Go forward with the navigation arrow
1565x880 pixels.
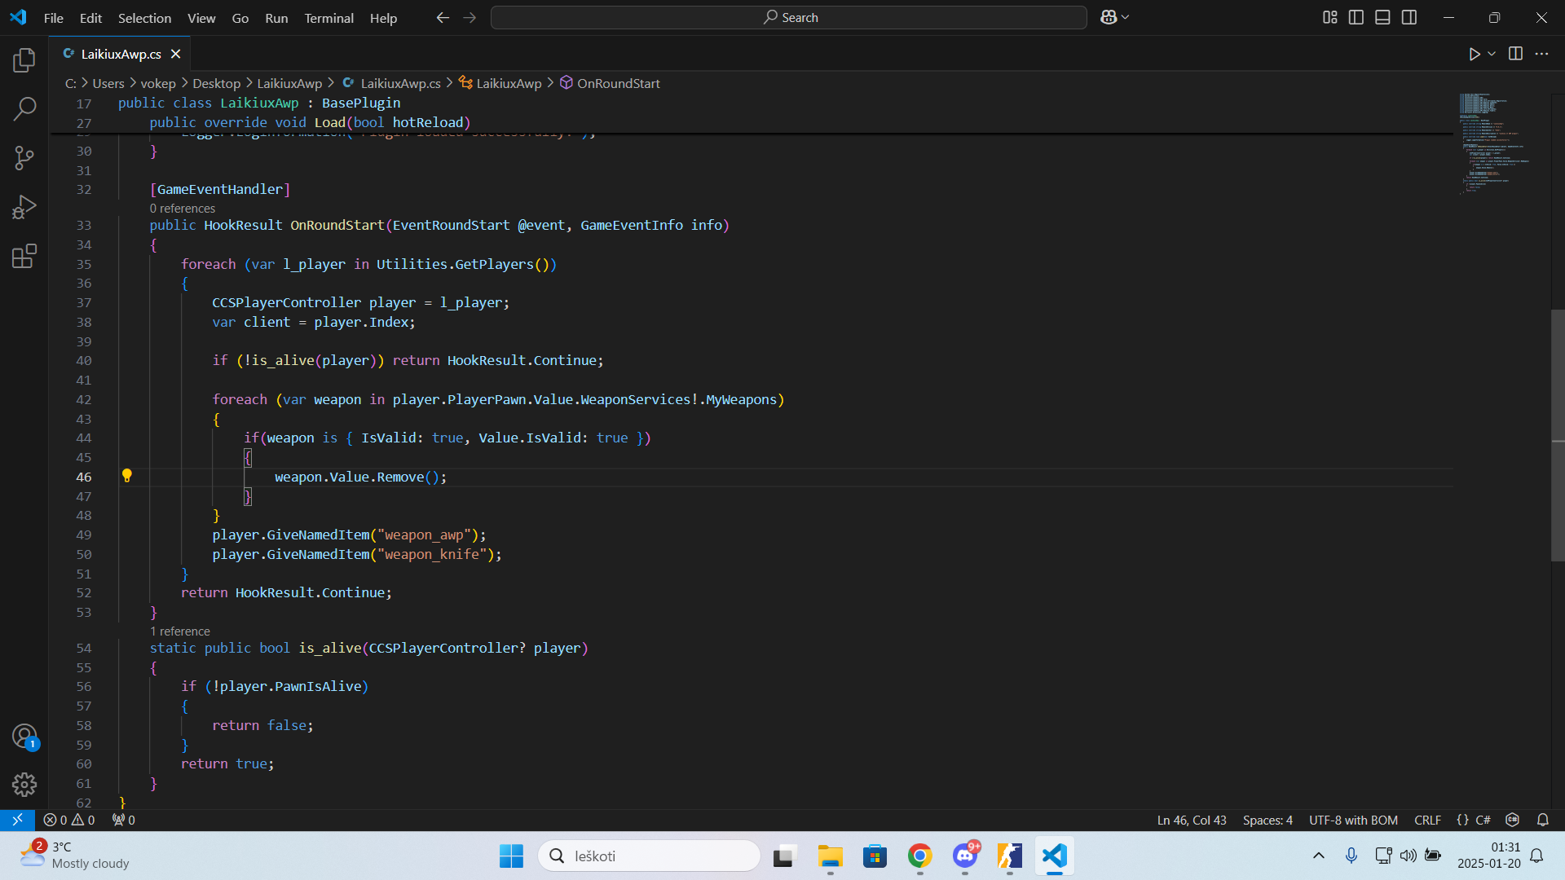pos(469,17)
